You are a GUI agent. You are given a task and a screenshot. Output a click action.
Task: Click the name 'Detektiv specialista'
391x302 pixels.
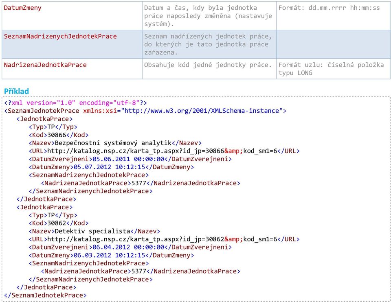point(92,231)
